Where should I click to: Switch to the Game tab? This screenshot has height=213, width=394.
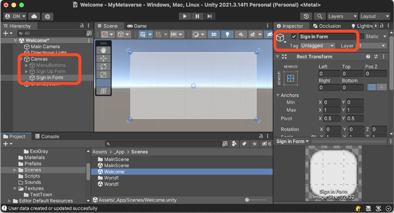(x=137, y=26)
